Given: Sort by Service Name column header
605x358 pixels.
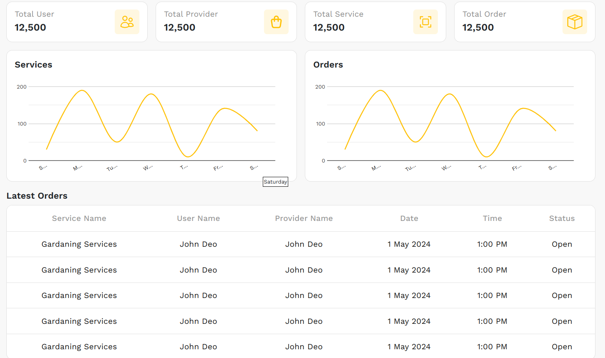Looking at the screenshot, I should point(79,218).
